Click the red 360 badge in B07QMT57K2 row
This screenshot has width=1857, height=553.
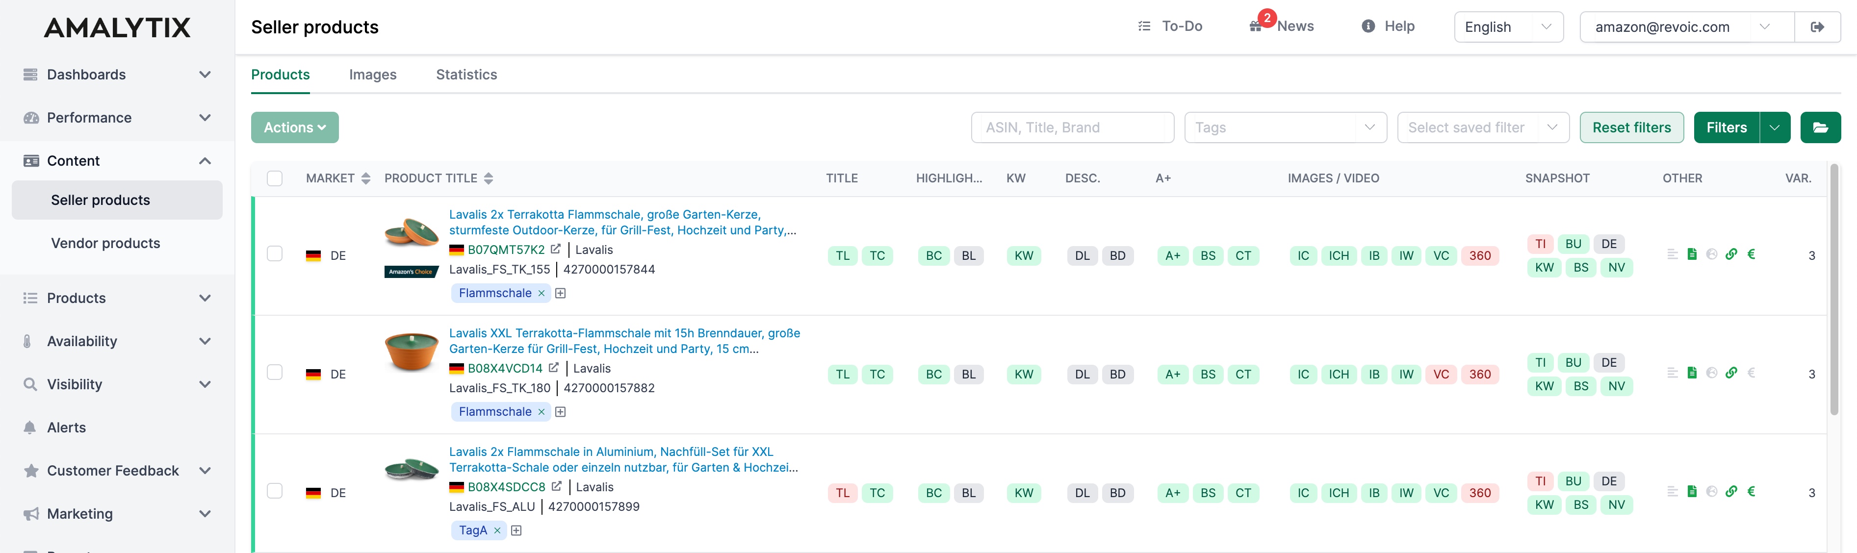(1480, 255)
